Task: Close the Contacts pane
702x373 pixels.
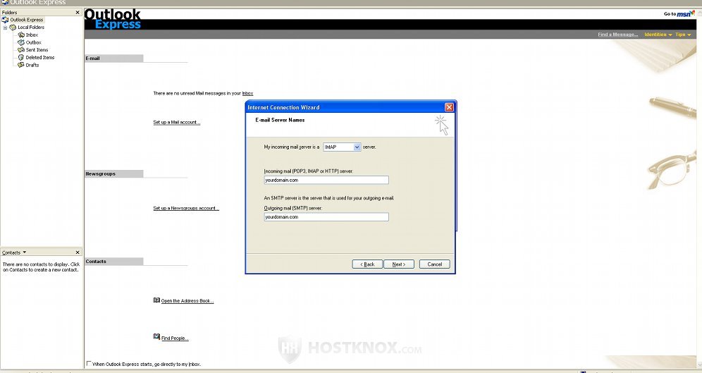Action: (x=78, y=252)
